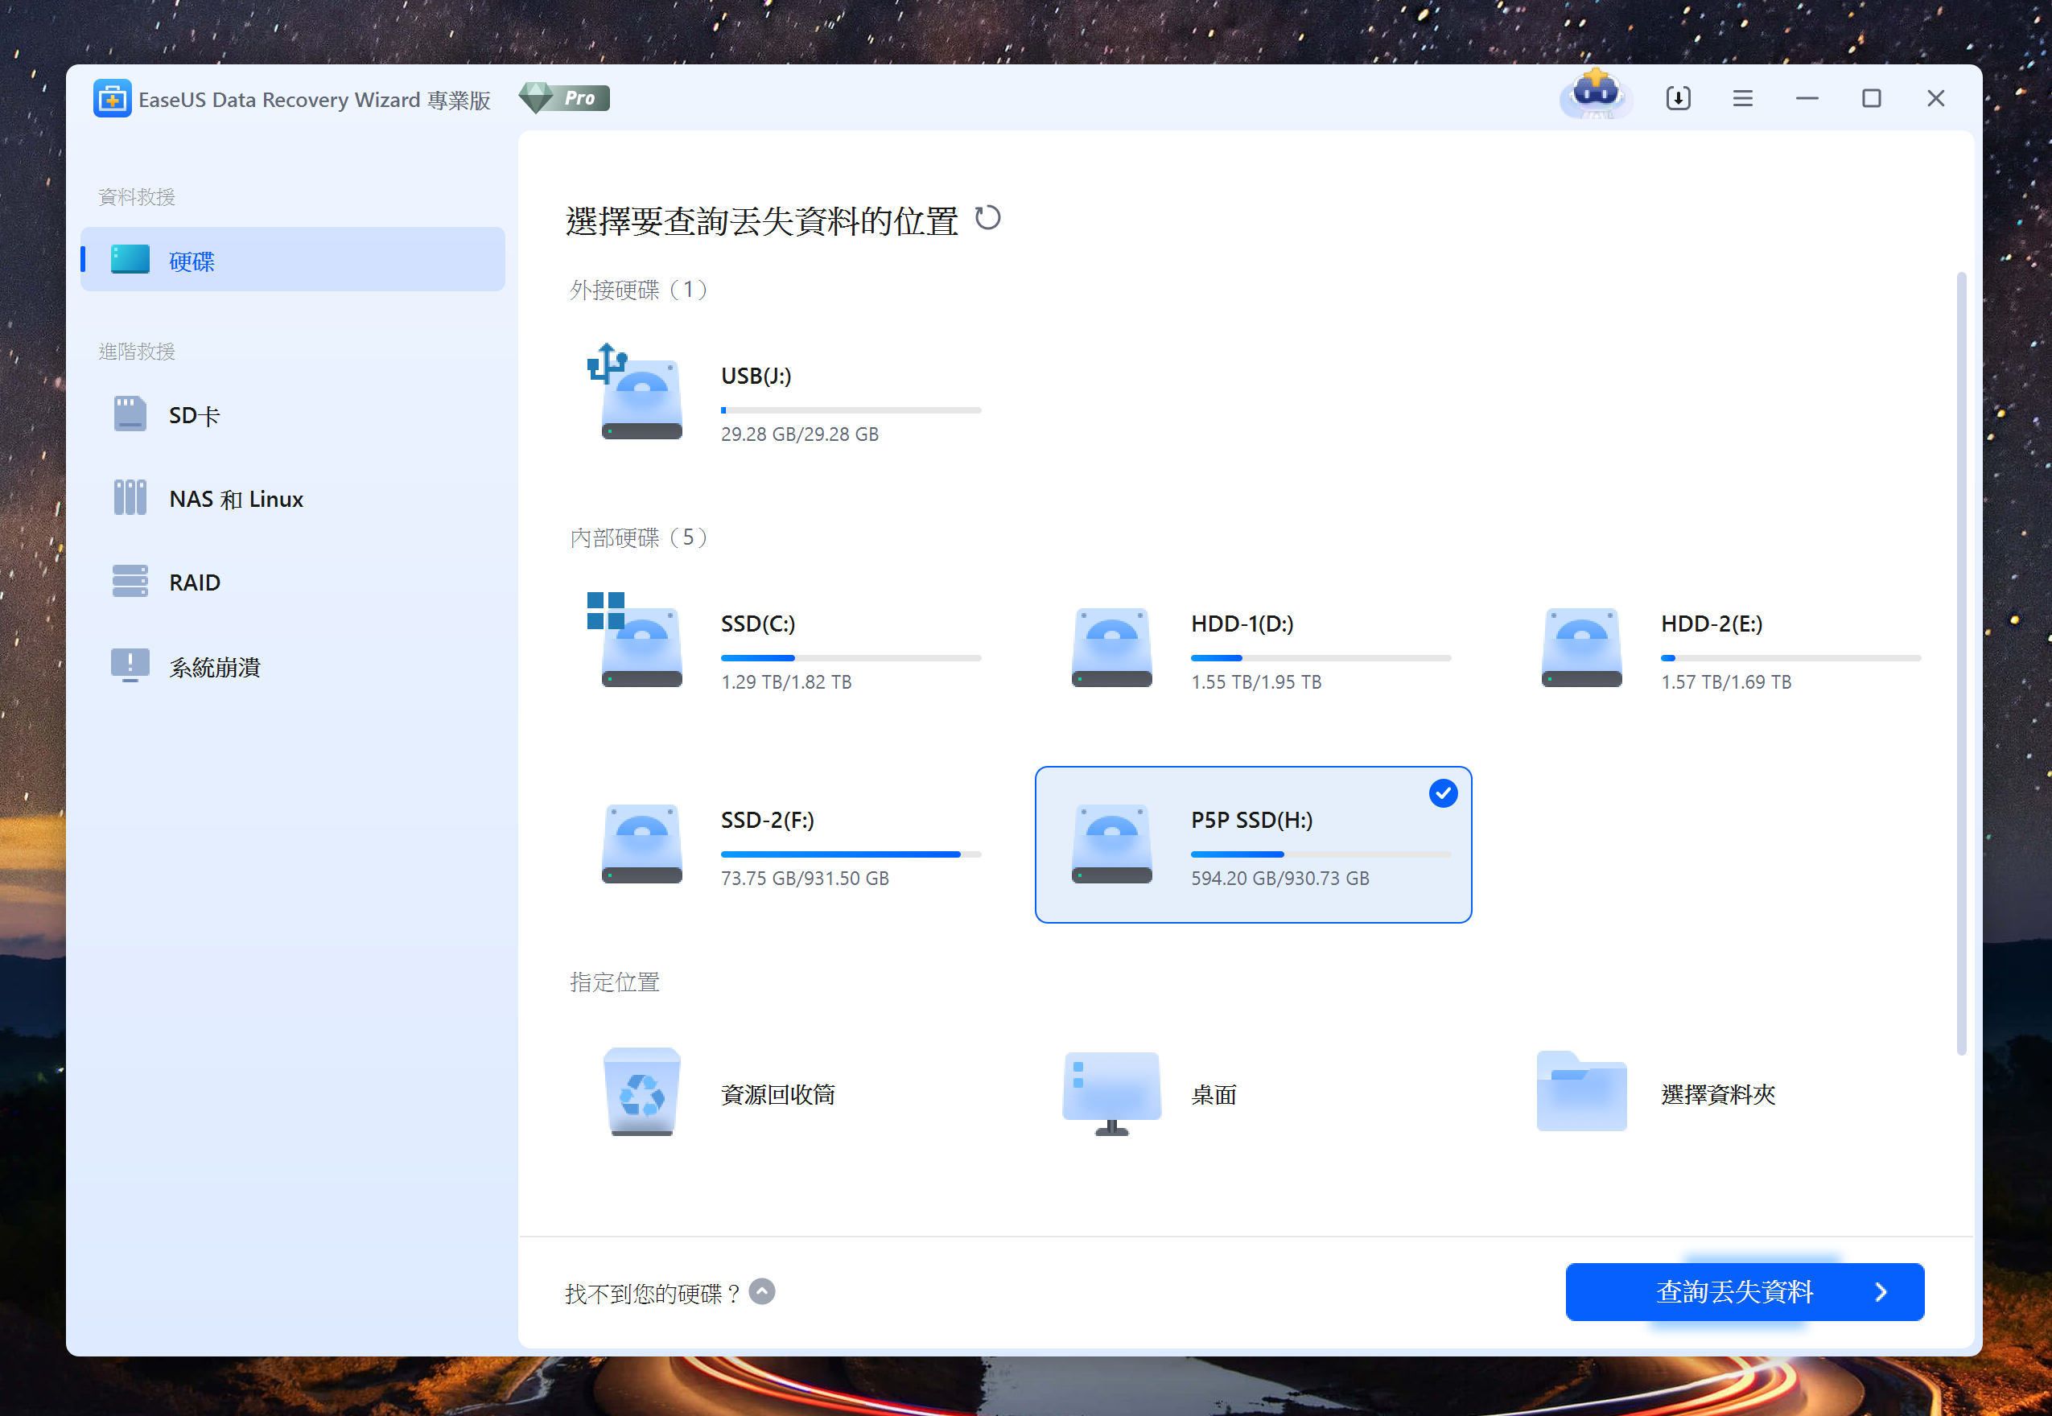Image resolution: width=2052 pixels, height=1416 pixels.
Task: Click the choose folder icon
Action: [1581, 1092]
